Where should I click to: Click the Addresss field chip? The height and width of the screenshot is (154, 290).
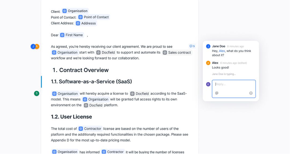tap(86, 23)
